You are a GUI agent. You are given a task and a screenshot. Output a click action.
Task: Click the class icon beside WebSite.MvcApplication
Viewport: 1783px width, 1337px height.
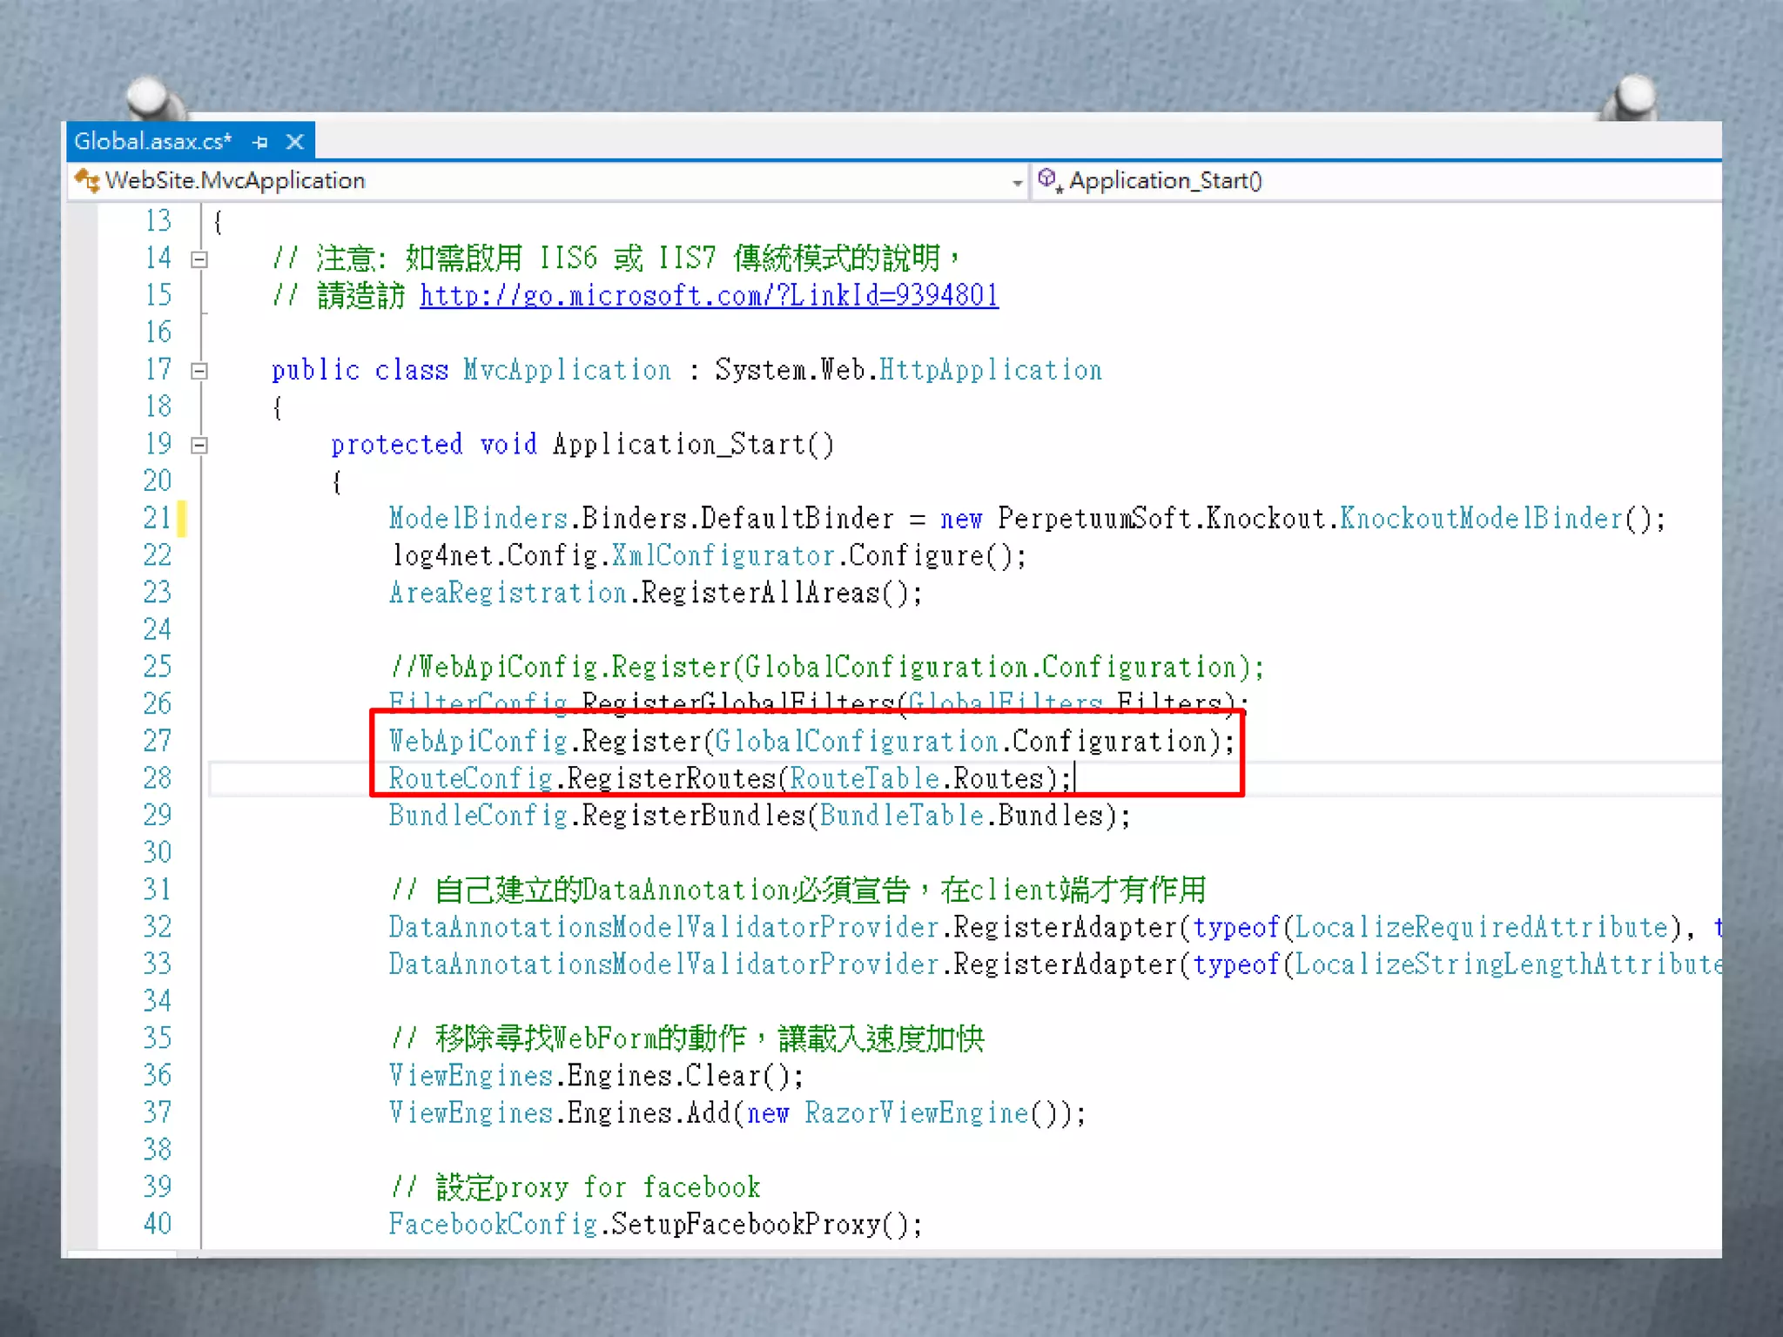pyautogui.click(x=87, y=181)
